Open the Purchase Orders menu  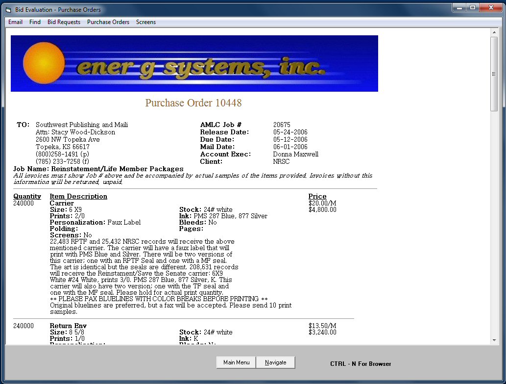[x=108, y=22]
